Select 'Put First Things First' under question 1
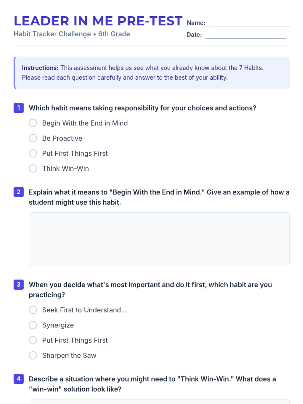Viewport: 303px width, 404px height. (33, 154)
